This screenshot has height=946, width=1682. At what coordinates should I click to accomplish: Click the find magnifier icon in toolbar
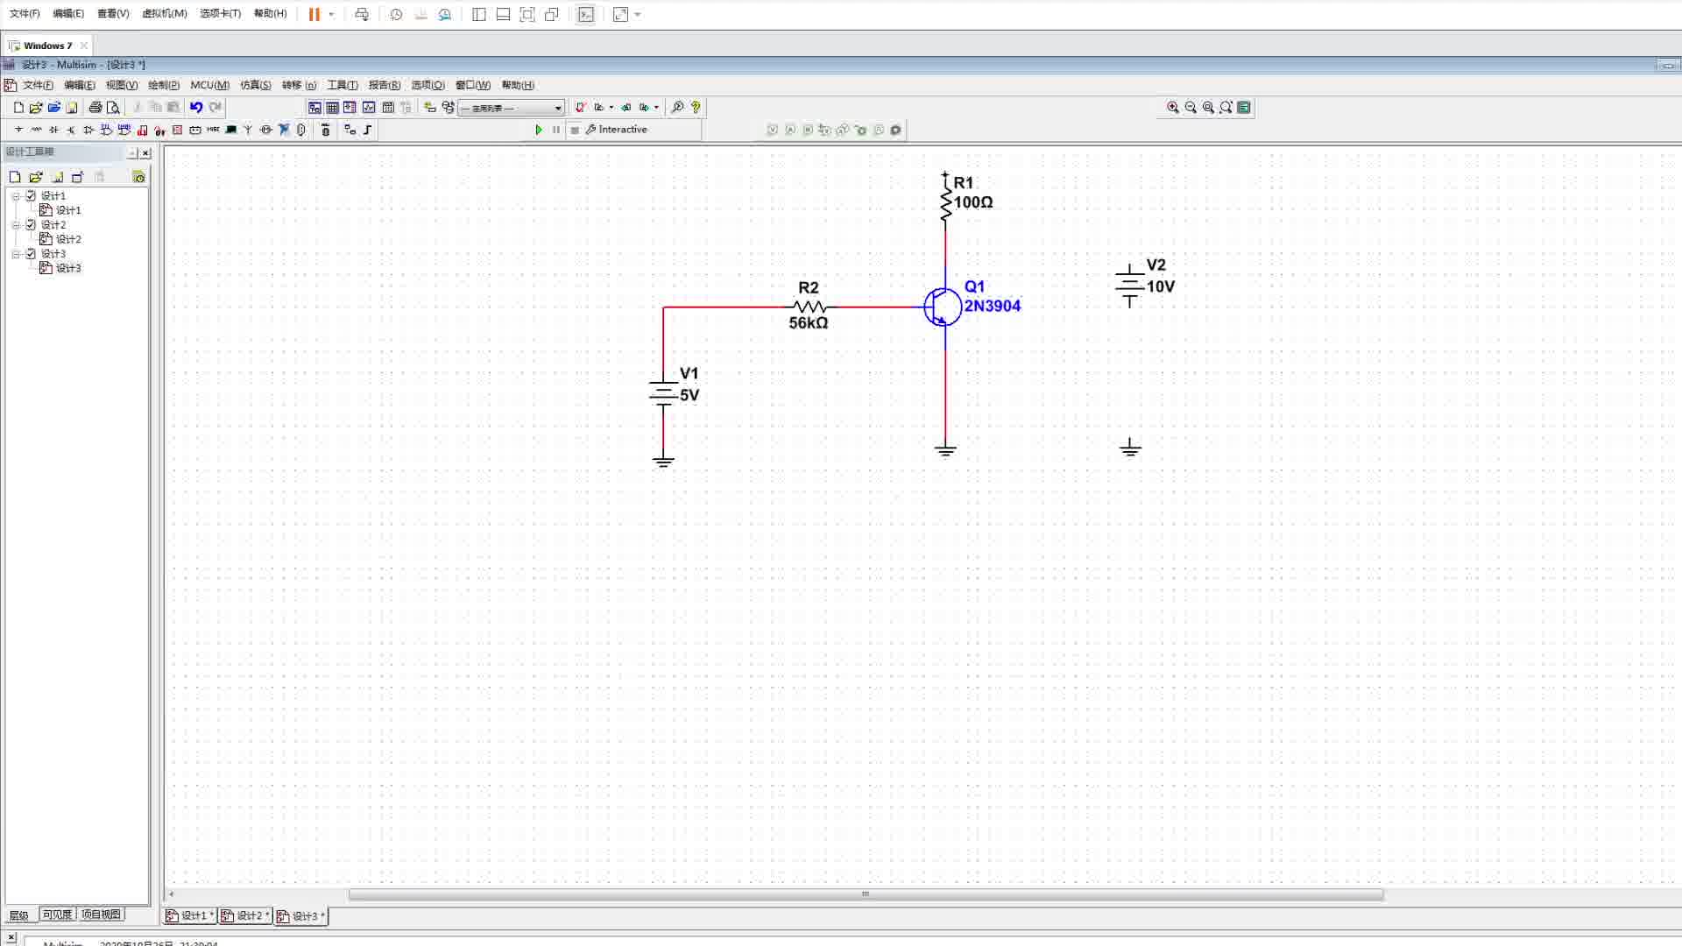pyautogui.click(x=677, y=107)
